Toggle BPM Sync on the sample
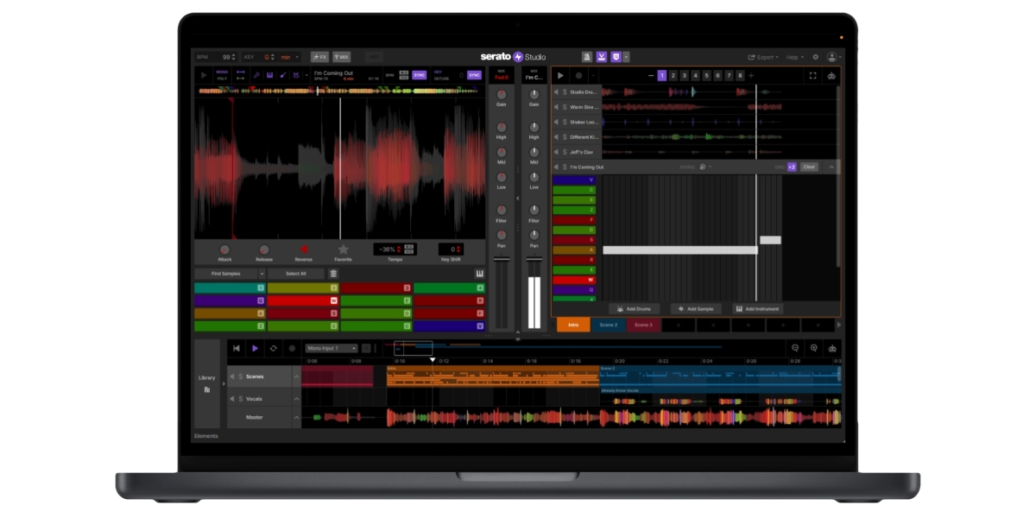 click(x=419, y=75)
